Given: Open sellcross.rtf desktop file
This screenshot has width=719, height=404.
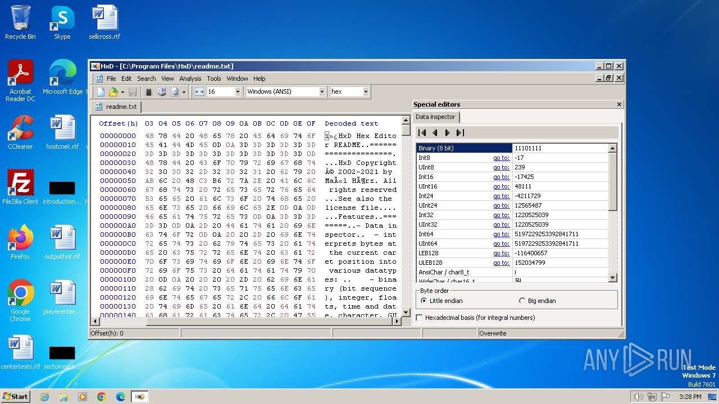Looking at the screenshot, I should pos(104,22).
